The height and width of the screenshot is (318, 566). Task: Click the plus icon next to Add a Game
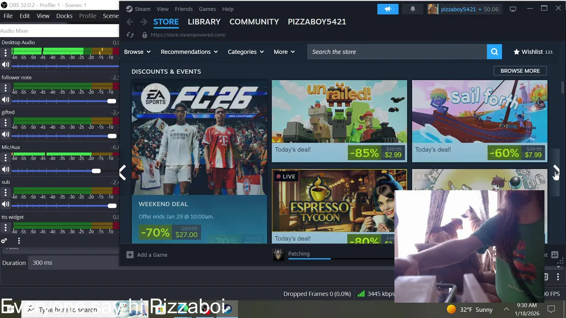pos(130,254)
